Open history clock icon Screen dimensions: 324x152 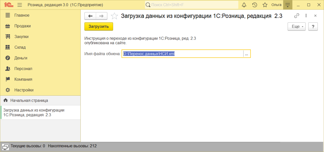255,5
